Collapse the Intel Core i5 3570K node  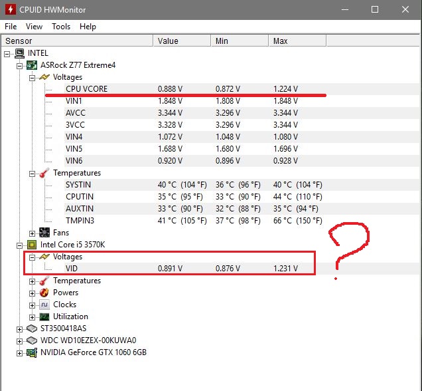tap(19, 245)
